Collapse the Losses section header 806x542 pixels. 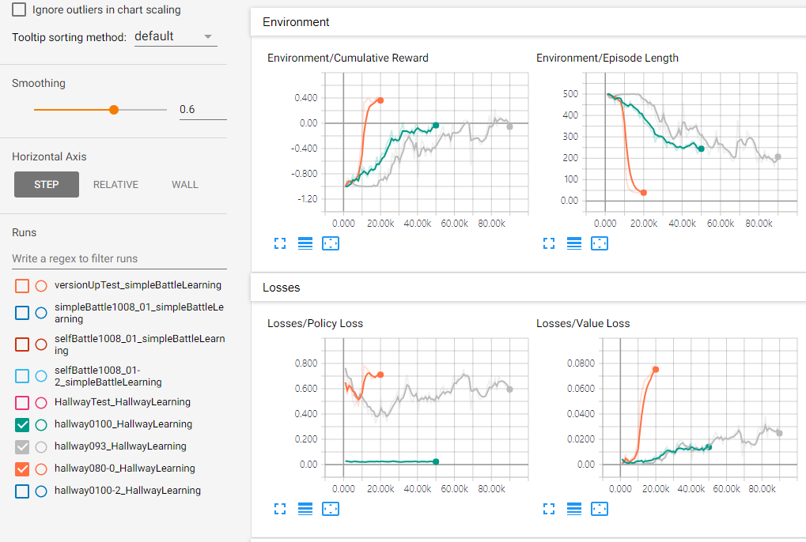(x=528, y=288)
